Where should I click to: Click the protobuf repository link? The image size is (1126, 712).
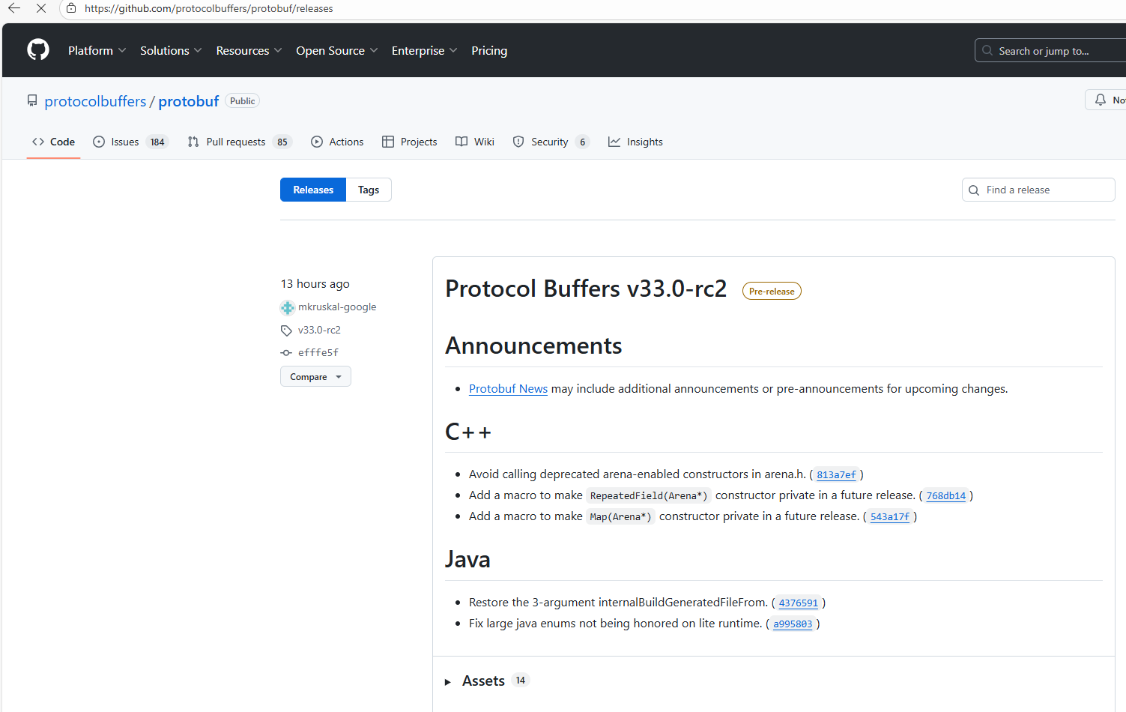click(189, 101)
